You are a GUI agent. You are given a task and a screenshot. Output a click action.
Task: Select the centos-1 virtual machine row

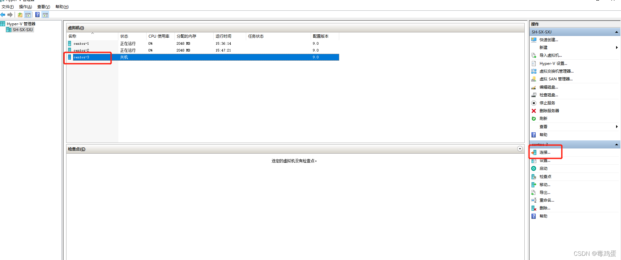(x=203, y=43)
